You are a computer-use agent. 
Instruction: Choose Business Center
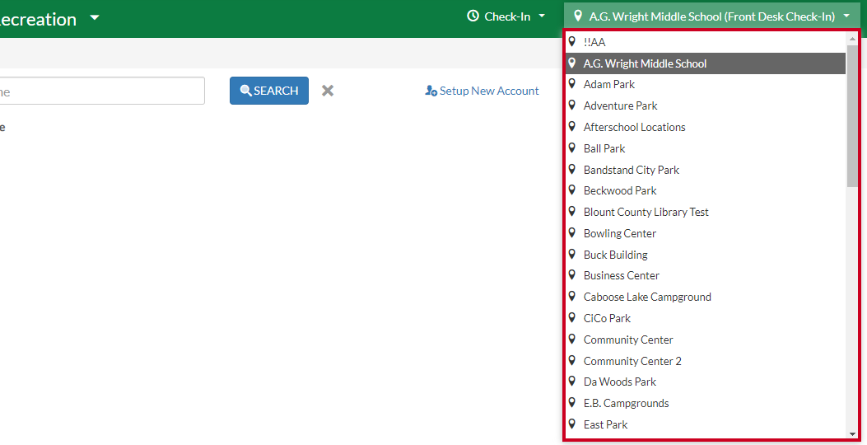(x=706, y=275)
